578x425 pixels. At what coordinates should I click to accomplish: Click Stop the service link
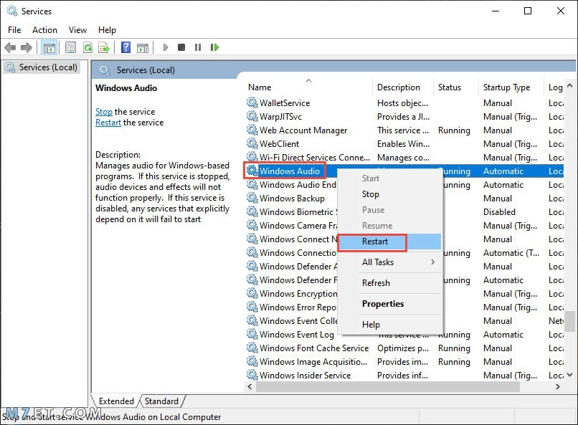click(104, 112)
